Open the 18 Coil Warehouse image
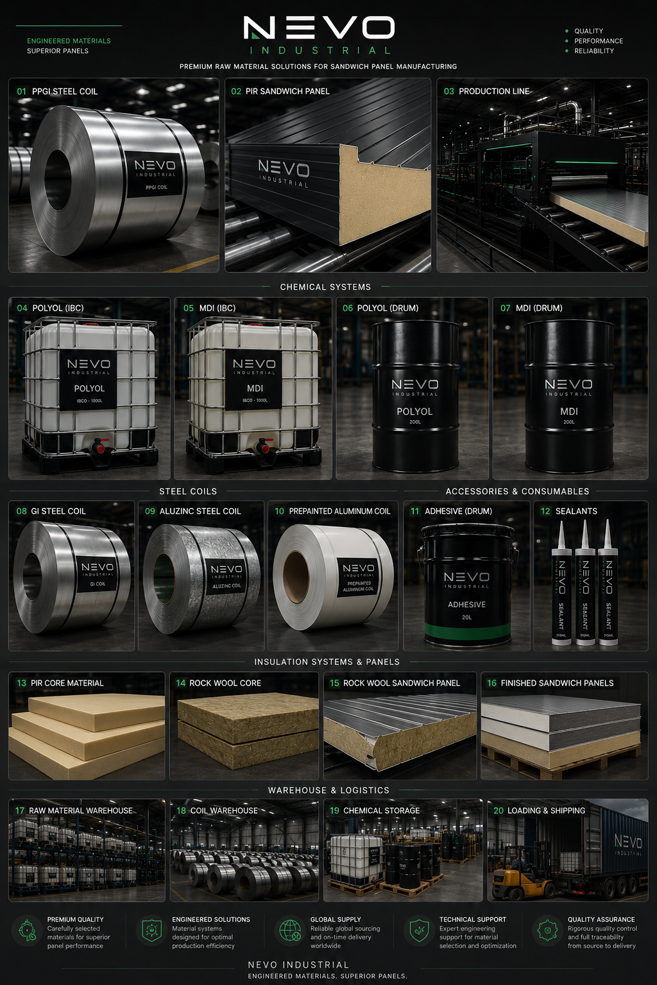The height and width of the screenshot is (985, 657). pyautogui.click(x=244, y=850)
